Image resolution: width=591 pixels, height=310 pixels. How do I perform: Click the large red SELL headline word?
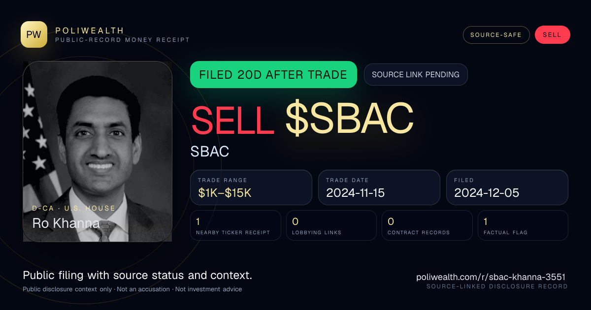click(x=232, y=119)
